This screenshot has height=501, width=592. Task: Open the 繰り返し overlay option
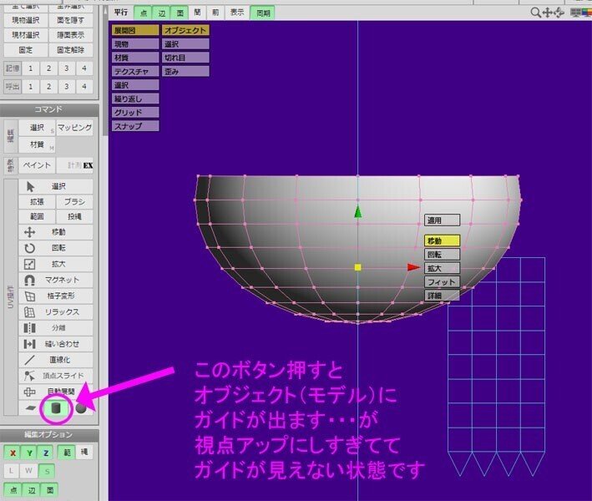[135, 99]
